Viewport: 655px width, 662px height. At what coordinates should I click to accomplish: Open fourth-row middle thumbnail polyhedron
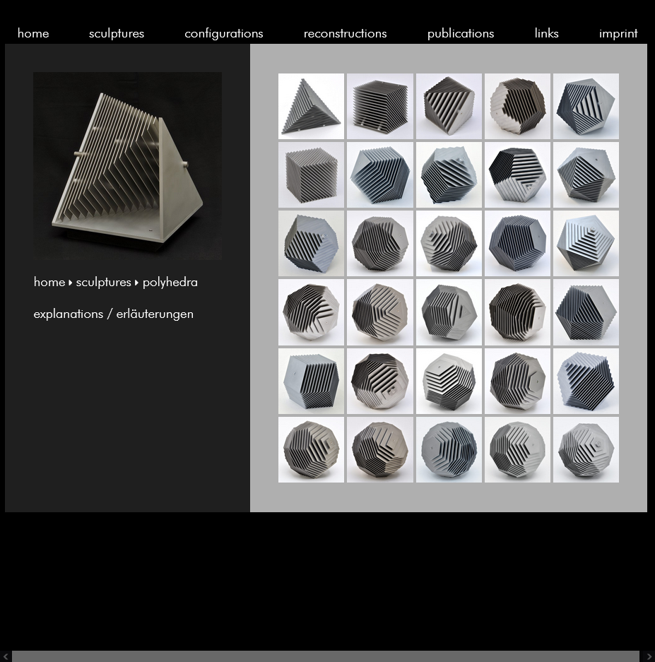coord(449,312)
